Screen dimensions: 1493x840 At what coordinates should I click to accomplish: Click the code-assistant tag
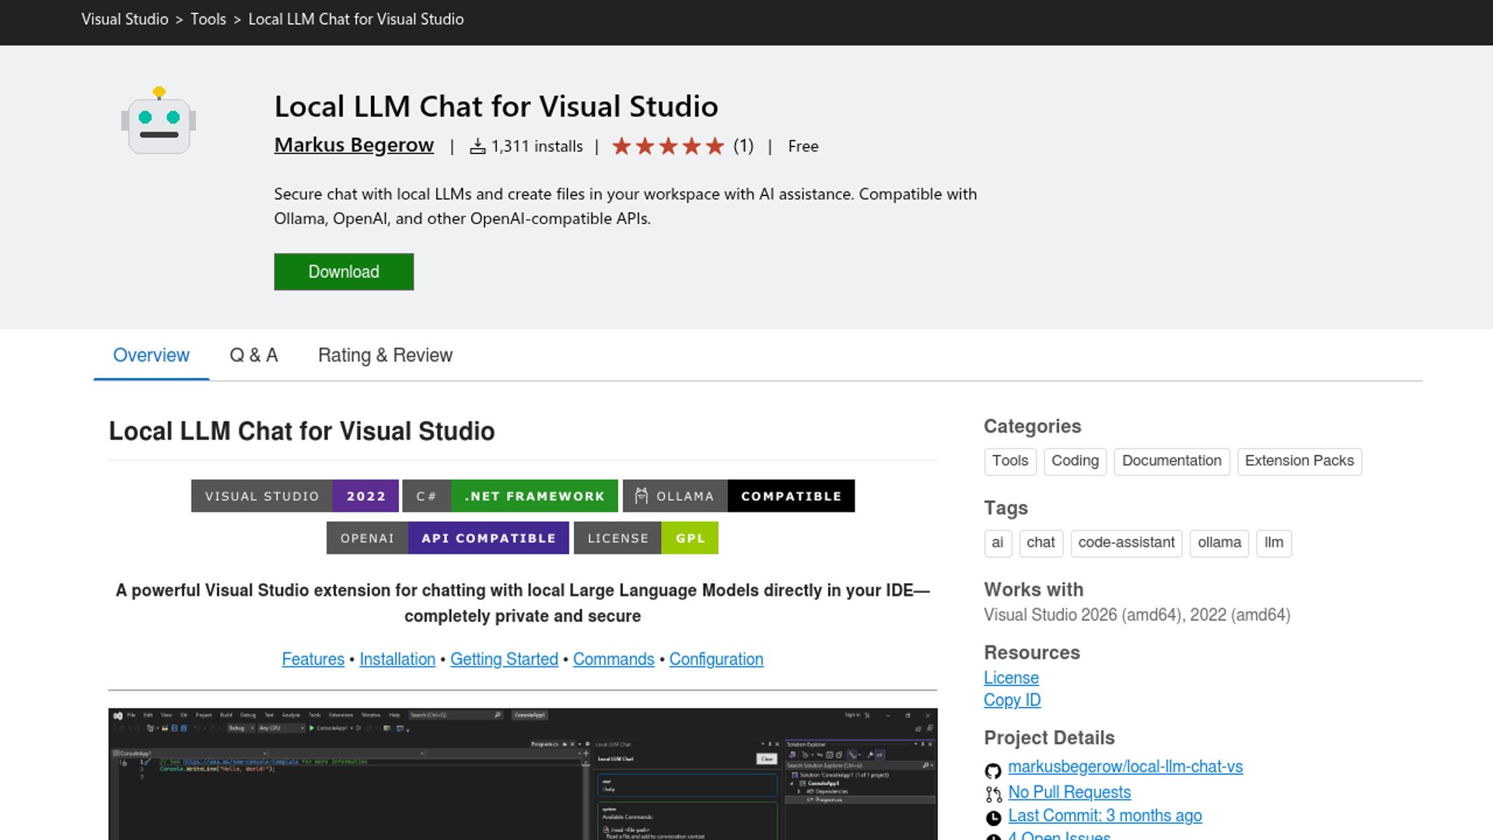[x=1126, y=543]
